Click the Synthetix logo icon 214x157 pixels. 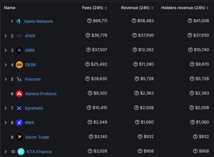click(x=19, y=108)
